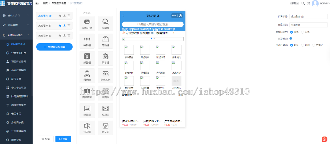330x144 pixels.
Task: Open 底部菜单 in sidebar
Action: pos(16,79)
